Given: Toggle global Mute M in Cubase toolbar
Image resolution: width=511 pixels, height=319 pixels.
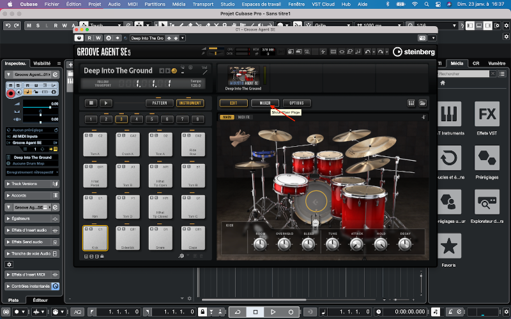Looking at the screenshot, I should click(29, 26).
